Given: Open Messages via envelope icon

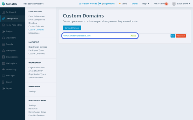Looking at the screenshot, I should point(3,76).
